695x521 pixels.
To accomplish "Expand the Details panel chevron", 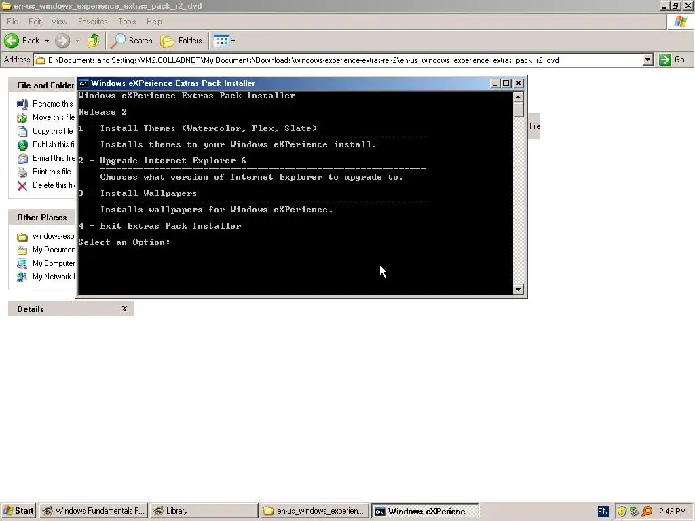I will pos(125,309).
